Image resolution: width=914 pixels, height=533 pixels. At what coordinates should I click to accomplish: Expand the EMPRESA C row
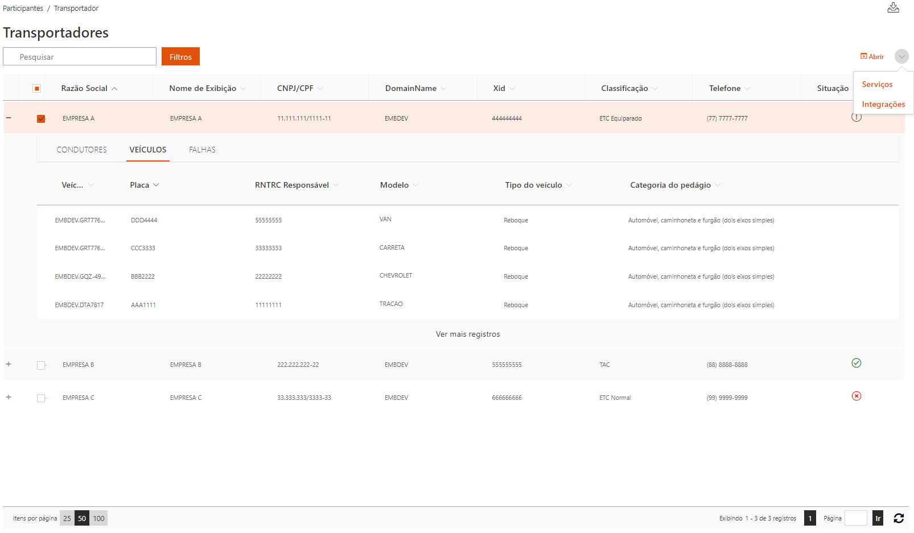click(x=9, y=397)
